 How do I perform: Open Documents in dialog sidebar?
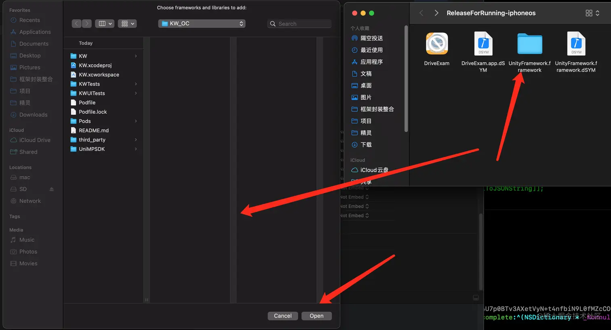click(x=29, y=44)
